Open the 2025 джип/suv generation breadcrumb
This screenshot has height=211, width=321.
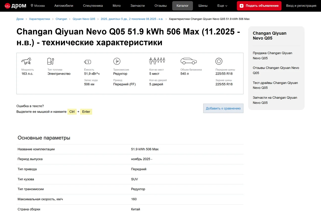click(132, 19)
